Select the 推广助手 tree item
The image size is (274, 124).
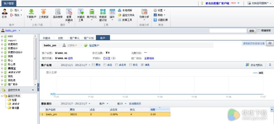(13, 84)
